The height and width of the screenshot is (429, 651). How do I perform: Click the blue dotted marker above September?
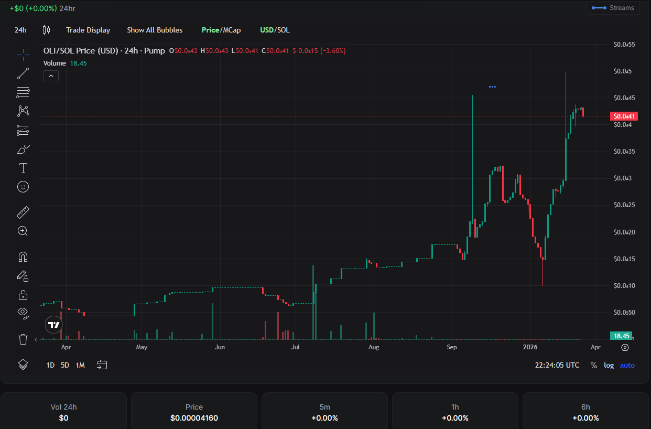[x=492, y=87]
